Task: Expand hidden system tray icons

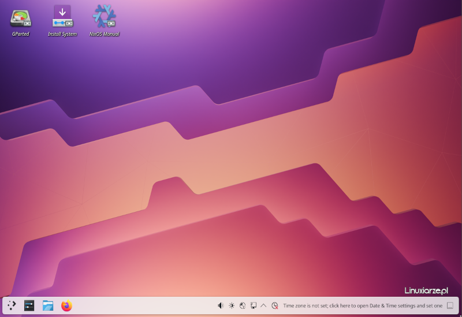Action: point(263,305)
